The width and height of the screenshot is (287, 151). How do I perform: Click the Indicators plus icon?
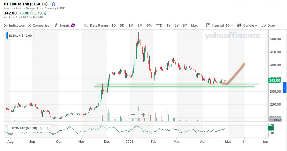[x=6, y=25]
